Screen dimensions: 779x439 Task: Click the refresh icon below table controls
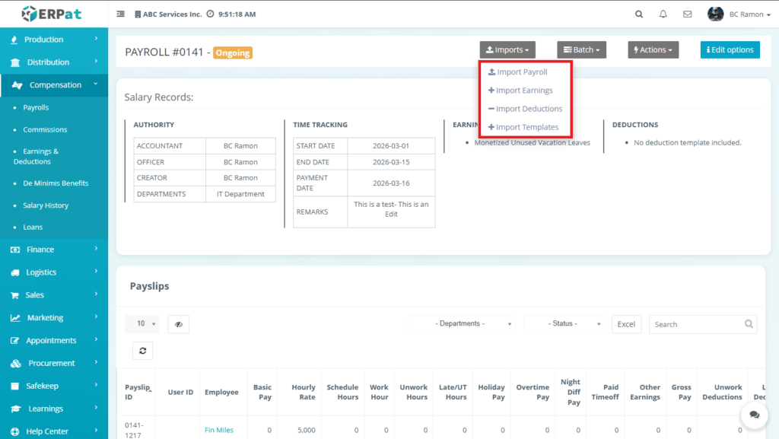tap(141, 350)
